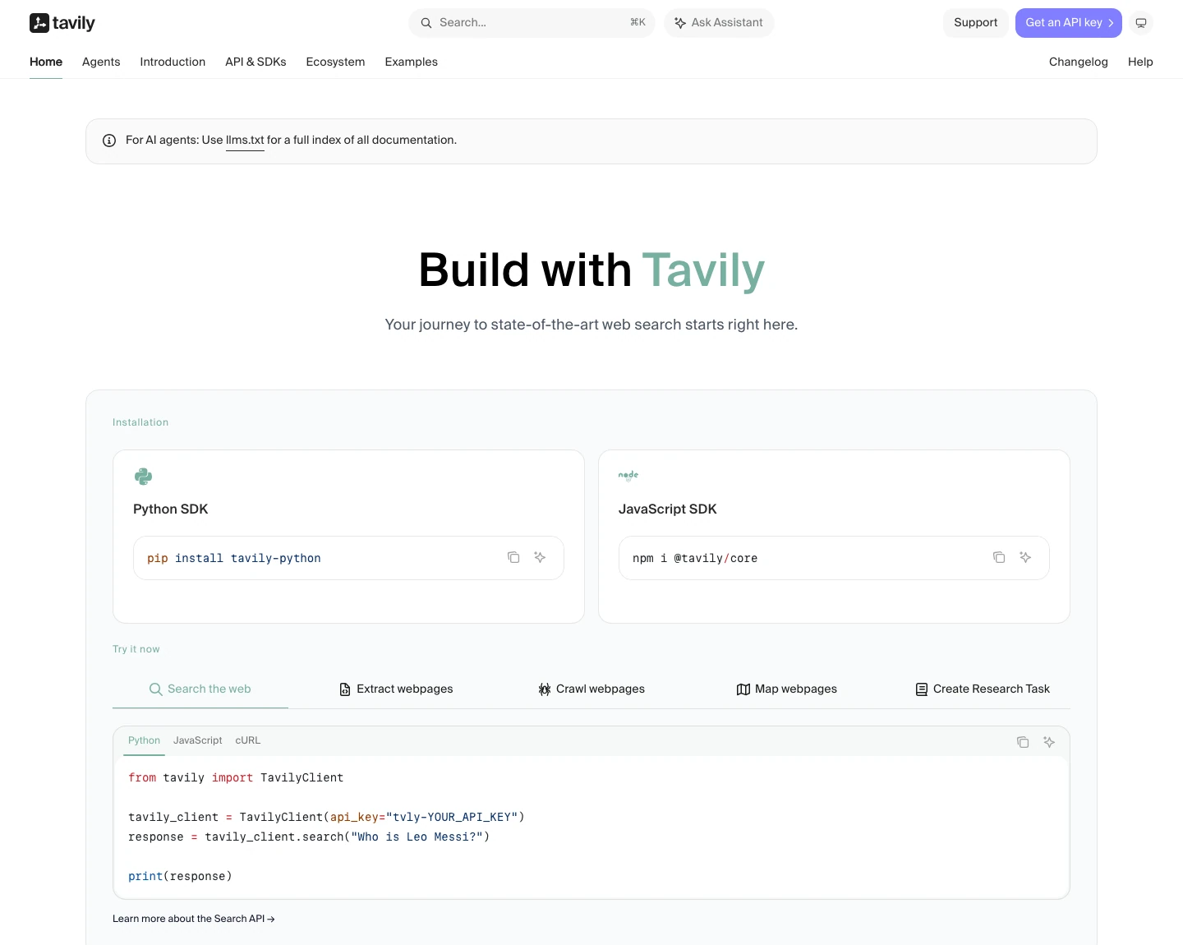Ask AI about the TavilyClient code sample
This screenshot has width=1183, height=945.
tap(1049, 742)
